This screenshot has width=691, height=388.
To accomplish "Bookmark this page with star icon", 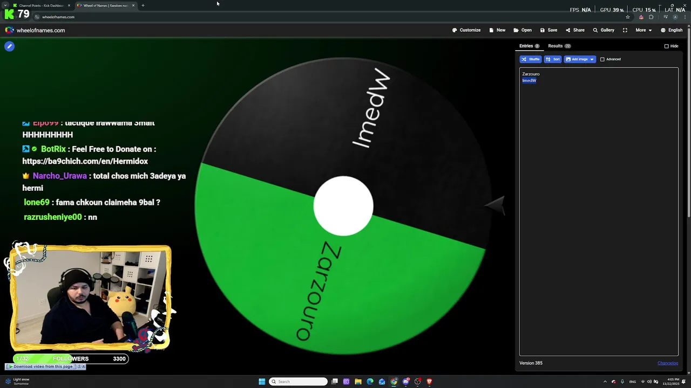I will [627, 17].
